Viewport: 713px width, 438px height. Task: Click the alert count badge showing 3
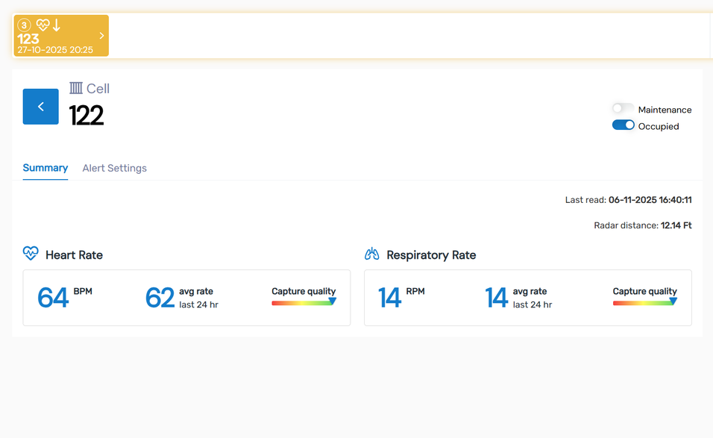24,25
